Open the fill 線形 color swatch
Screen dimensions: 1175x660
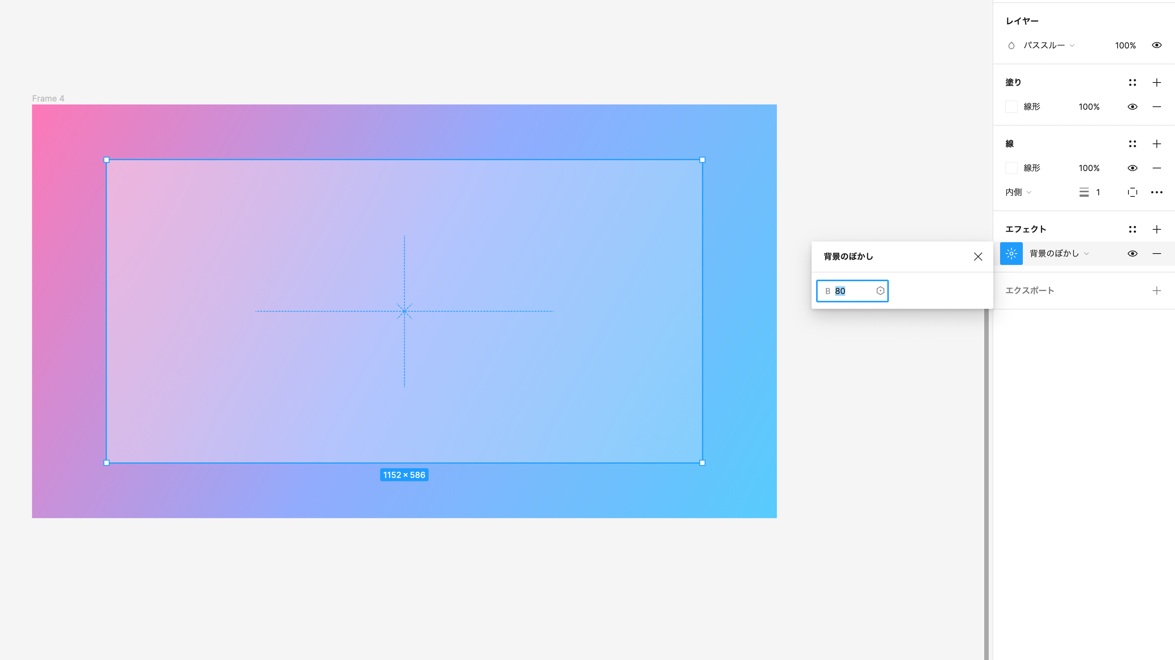pyautogui.click(x=1011, y=107)
